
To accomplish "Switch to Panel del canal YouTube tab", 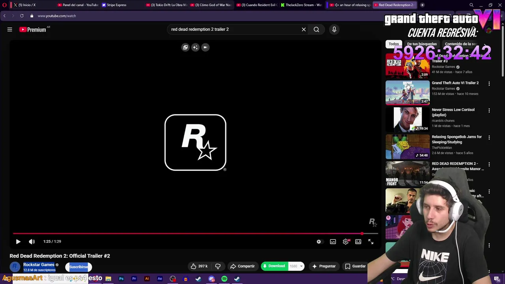I will [x=78, y=5].
